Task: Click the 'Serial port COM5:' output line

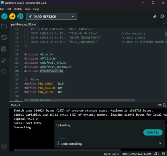Action: click(28, 123)
